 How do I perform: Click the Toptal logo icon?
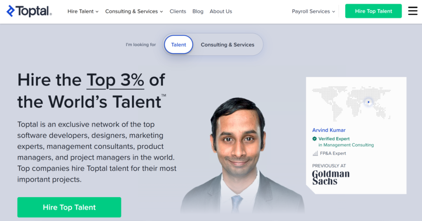10,11
